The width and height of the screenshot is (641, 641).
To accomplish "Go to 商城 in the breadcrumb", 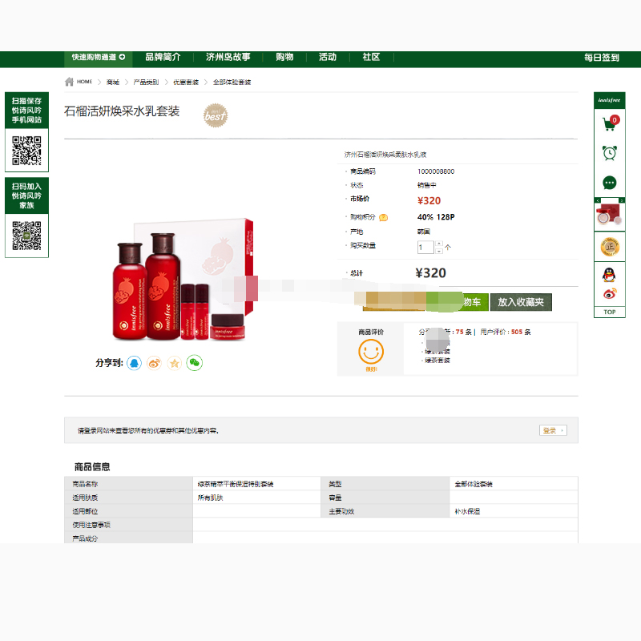I will [113, 83].
